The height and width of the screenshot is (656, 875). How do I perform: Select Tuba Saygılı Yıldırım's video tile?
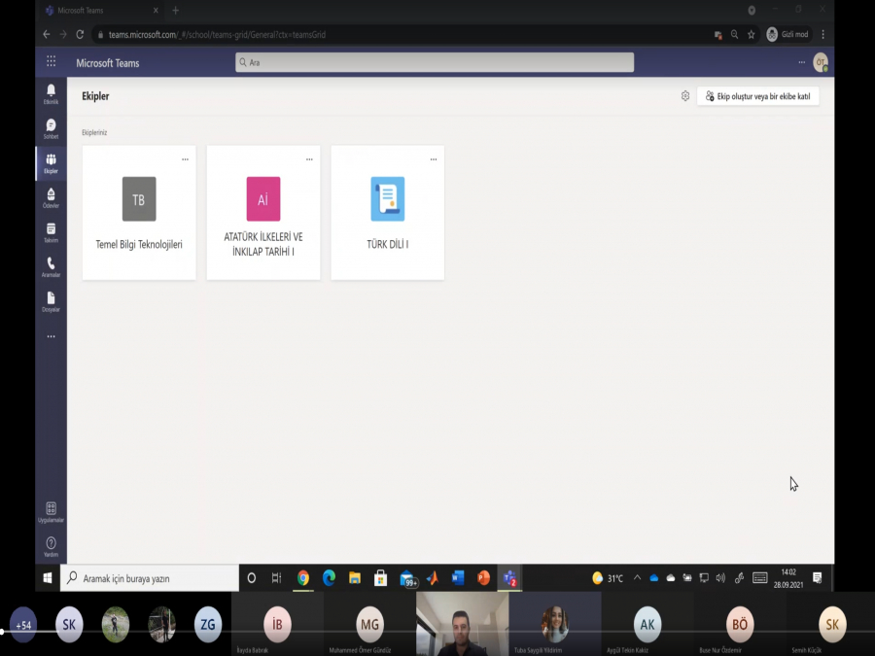(x=555, y=624)
